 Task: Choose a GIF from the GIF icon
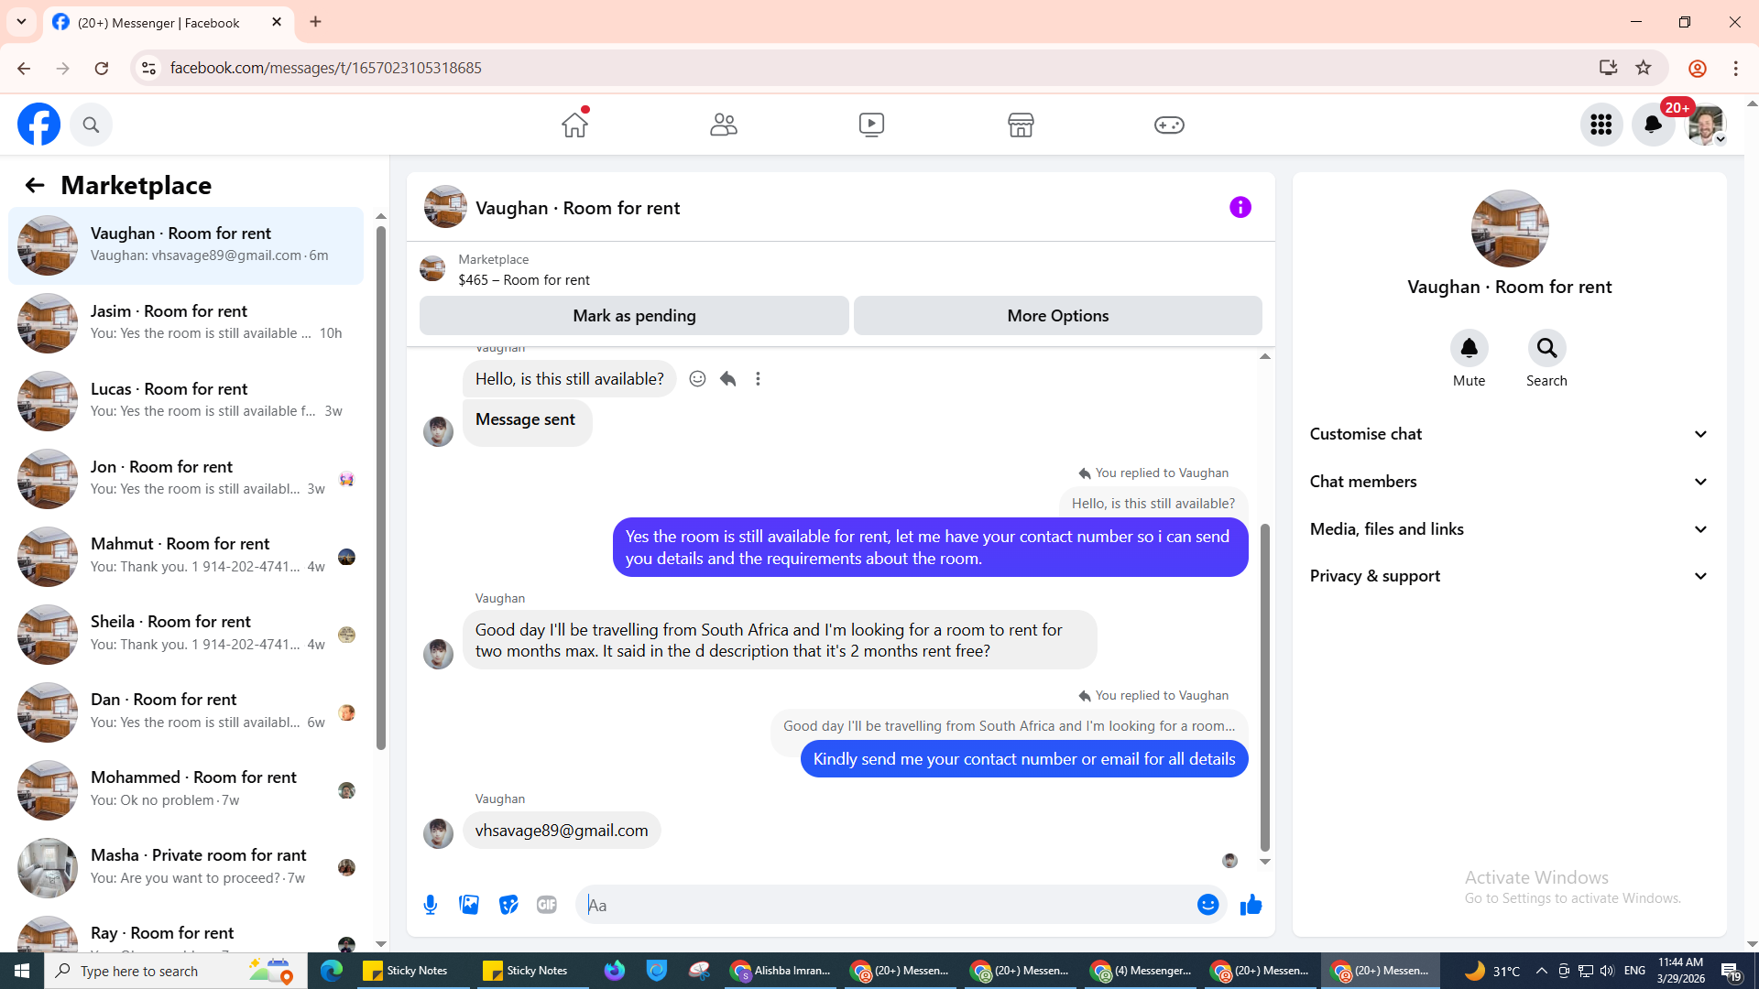pos(547,906)
